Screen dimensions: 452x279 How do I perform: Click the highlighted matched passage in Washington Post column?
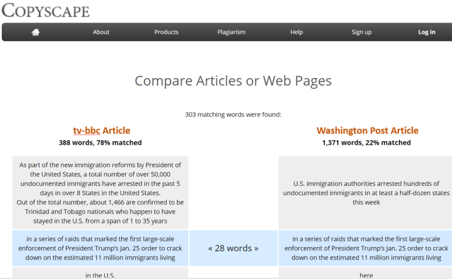click(366, 248)
